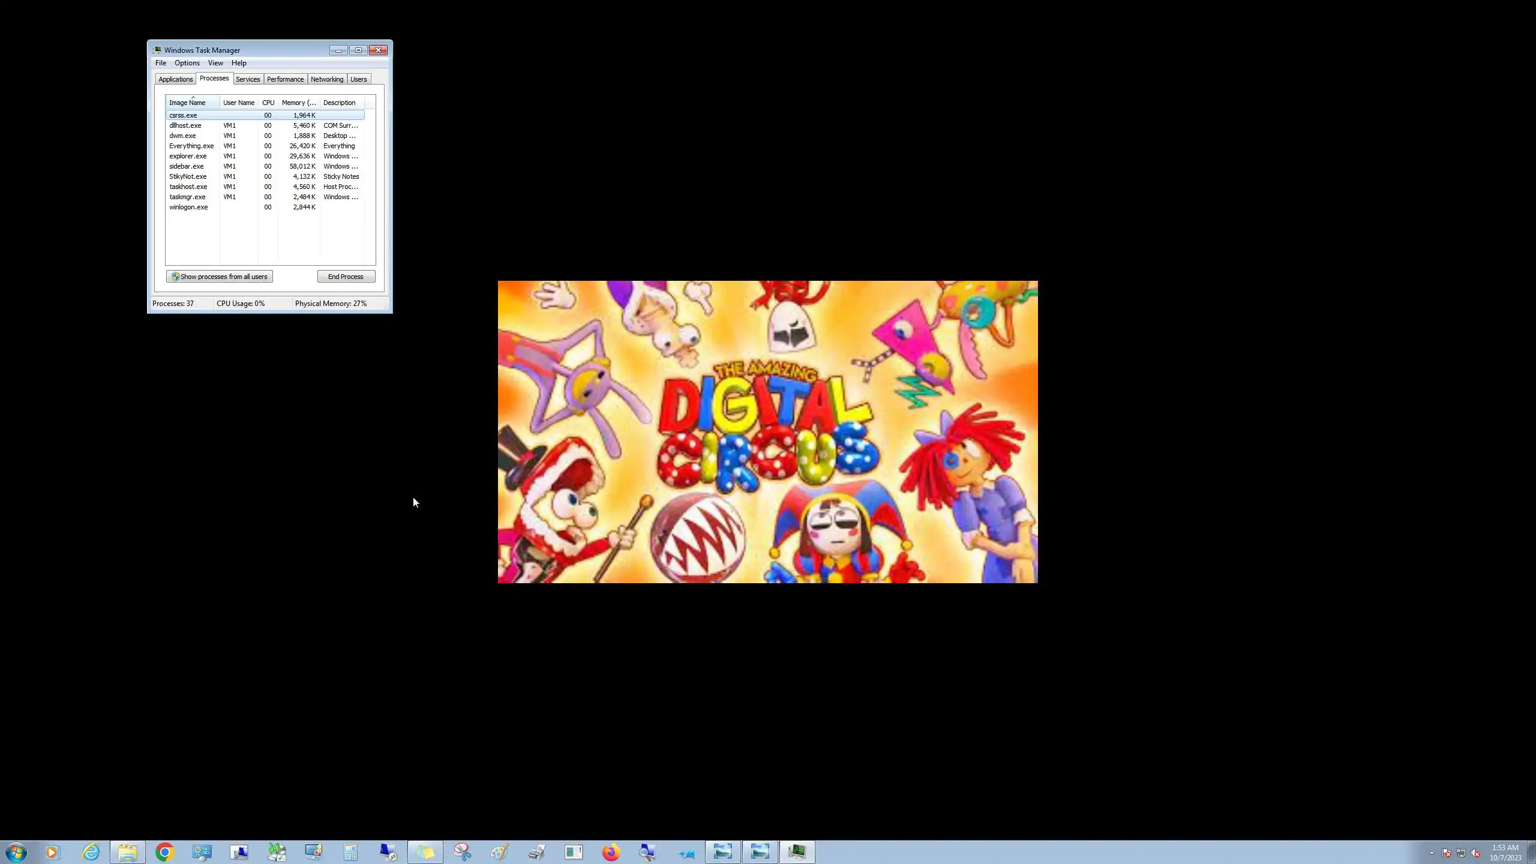Sort processes by Memory column header
The height and width of the screenshot is (864, 1536).
coord(298,103)
